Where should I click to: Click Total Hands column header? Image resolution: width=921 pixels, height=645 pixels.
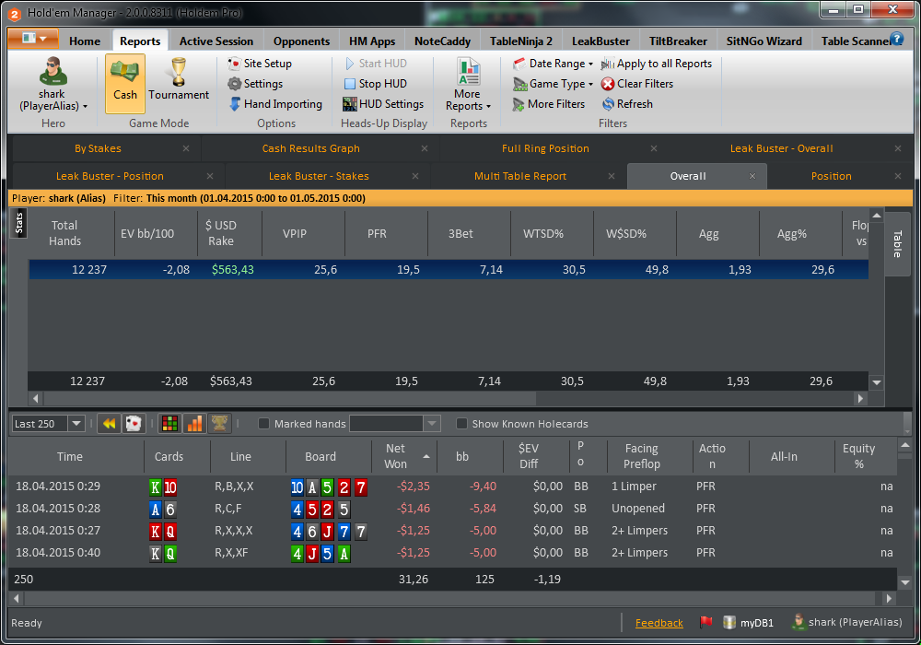(x=64, y=233)
